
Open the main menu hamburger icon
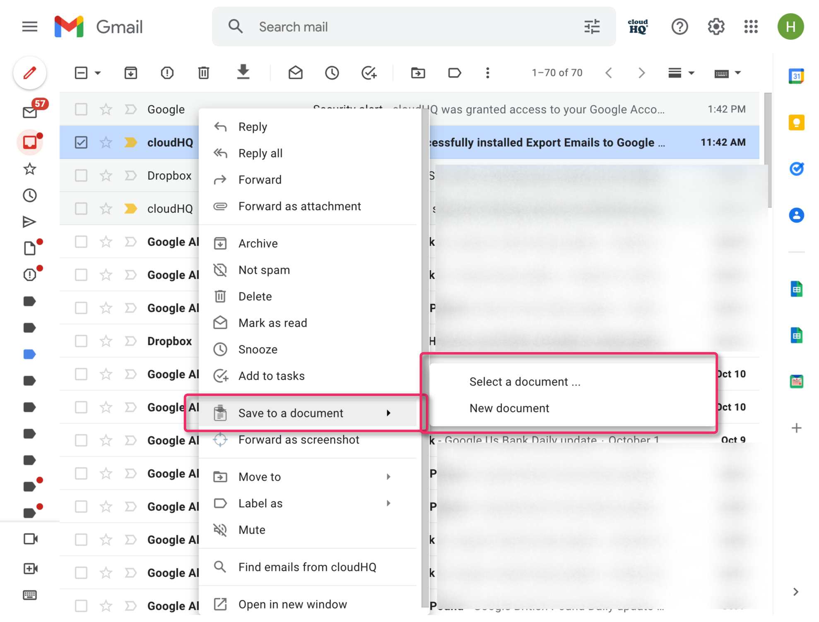coord(29,27)
